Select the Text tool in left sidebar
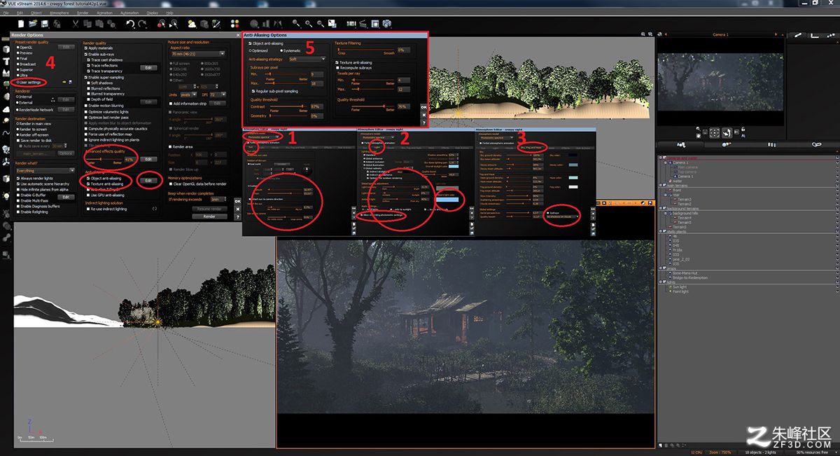This screenshot has height=456, width=840. [6, 61]
